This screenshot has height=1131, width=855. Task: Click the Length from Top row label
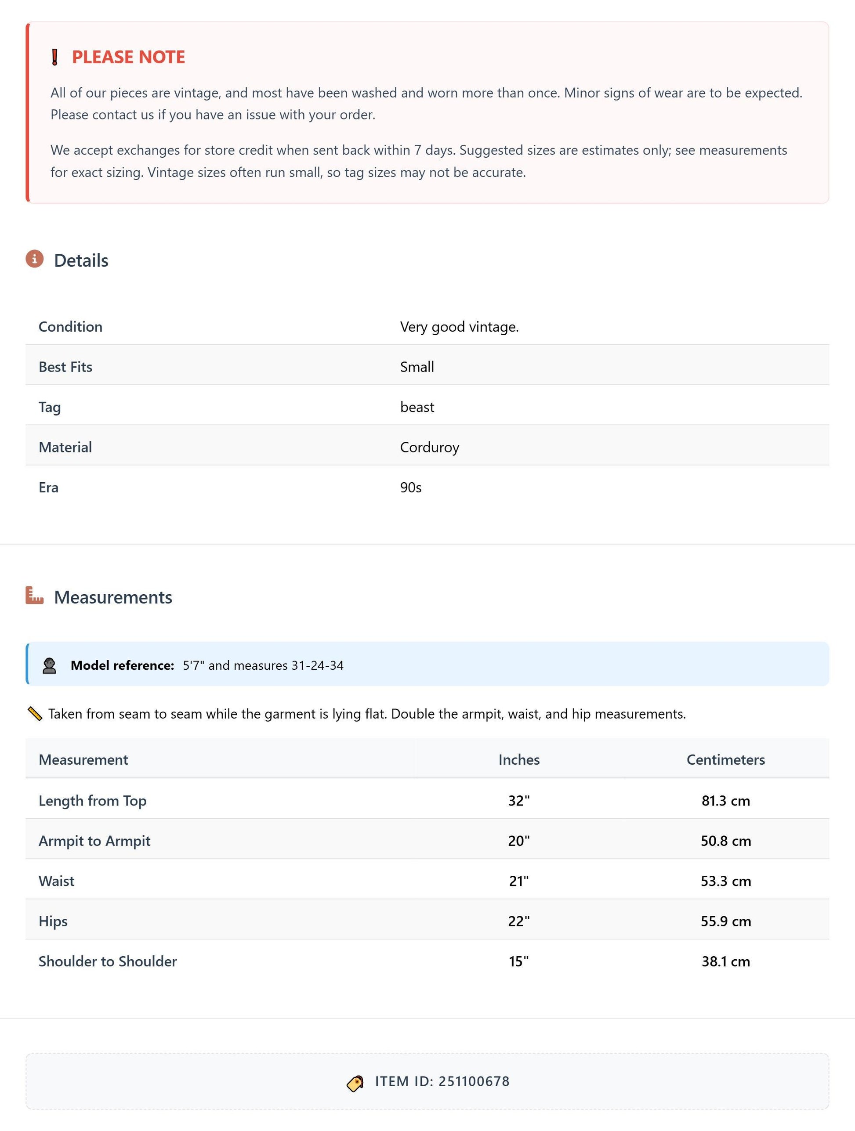coord(93,801)
